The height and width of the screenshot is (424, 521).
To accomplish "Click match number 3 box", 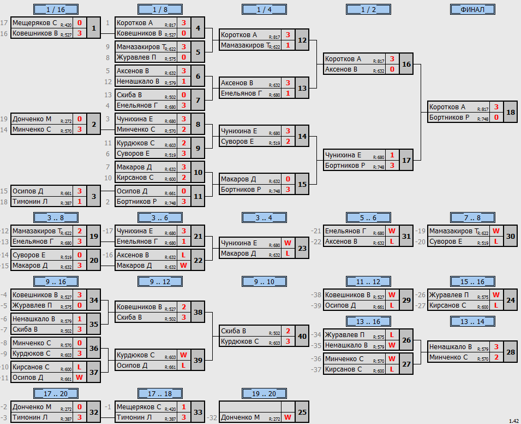I will pos(94,196).
